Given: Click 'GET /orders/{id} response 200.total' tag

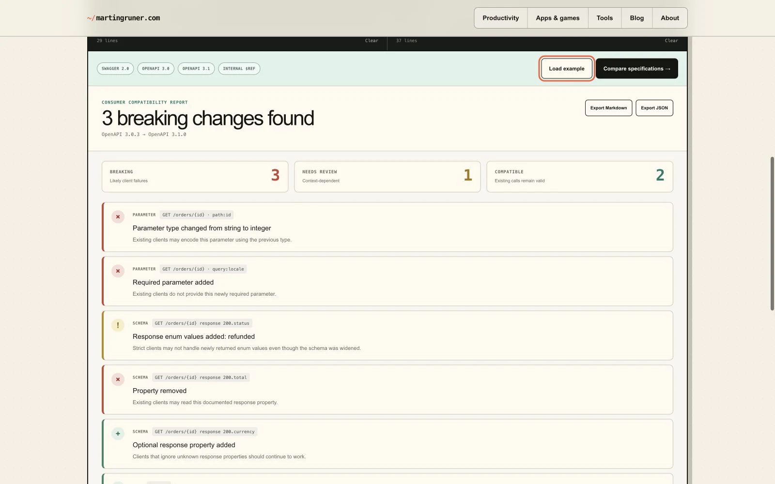Looking at the screenshot, I should (201, 378).
